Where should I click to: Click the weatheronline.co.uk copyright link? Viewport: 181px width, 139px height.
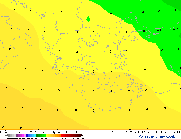click(157, 137)
